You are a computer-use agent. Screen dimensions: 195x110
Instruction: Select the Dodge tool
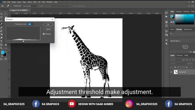point(1,38)
